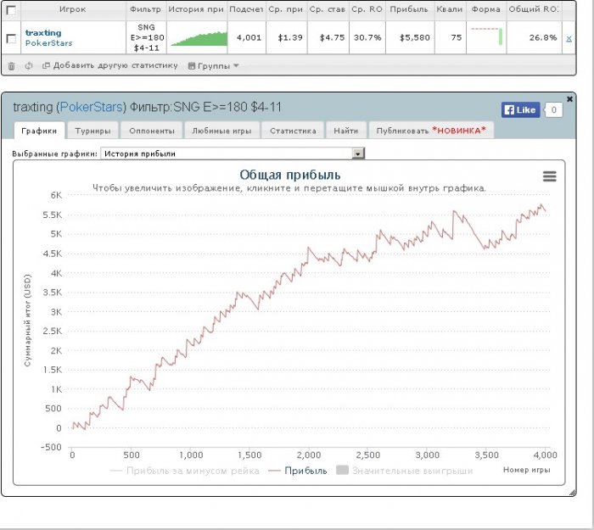Image resolution: width=594 pixels, height=530 pixels.
Task: Click the 4,001 count value
Action: (249, 38)
